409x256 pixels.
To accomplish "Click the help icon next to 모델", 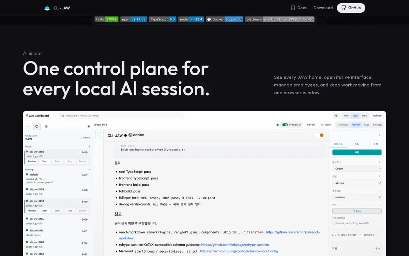I will (x=379, y=176).
